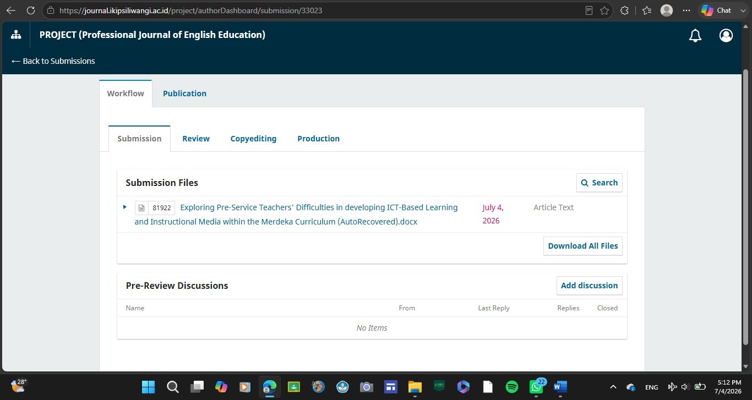Viewport: 752px width, 400px height.
Task: Reload the page with refresh icon
Action: [31, 10]
